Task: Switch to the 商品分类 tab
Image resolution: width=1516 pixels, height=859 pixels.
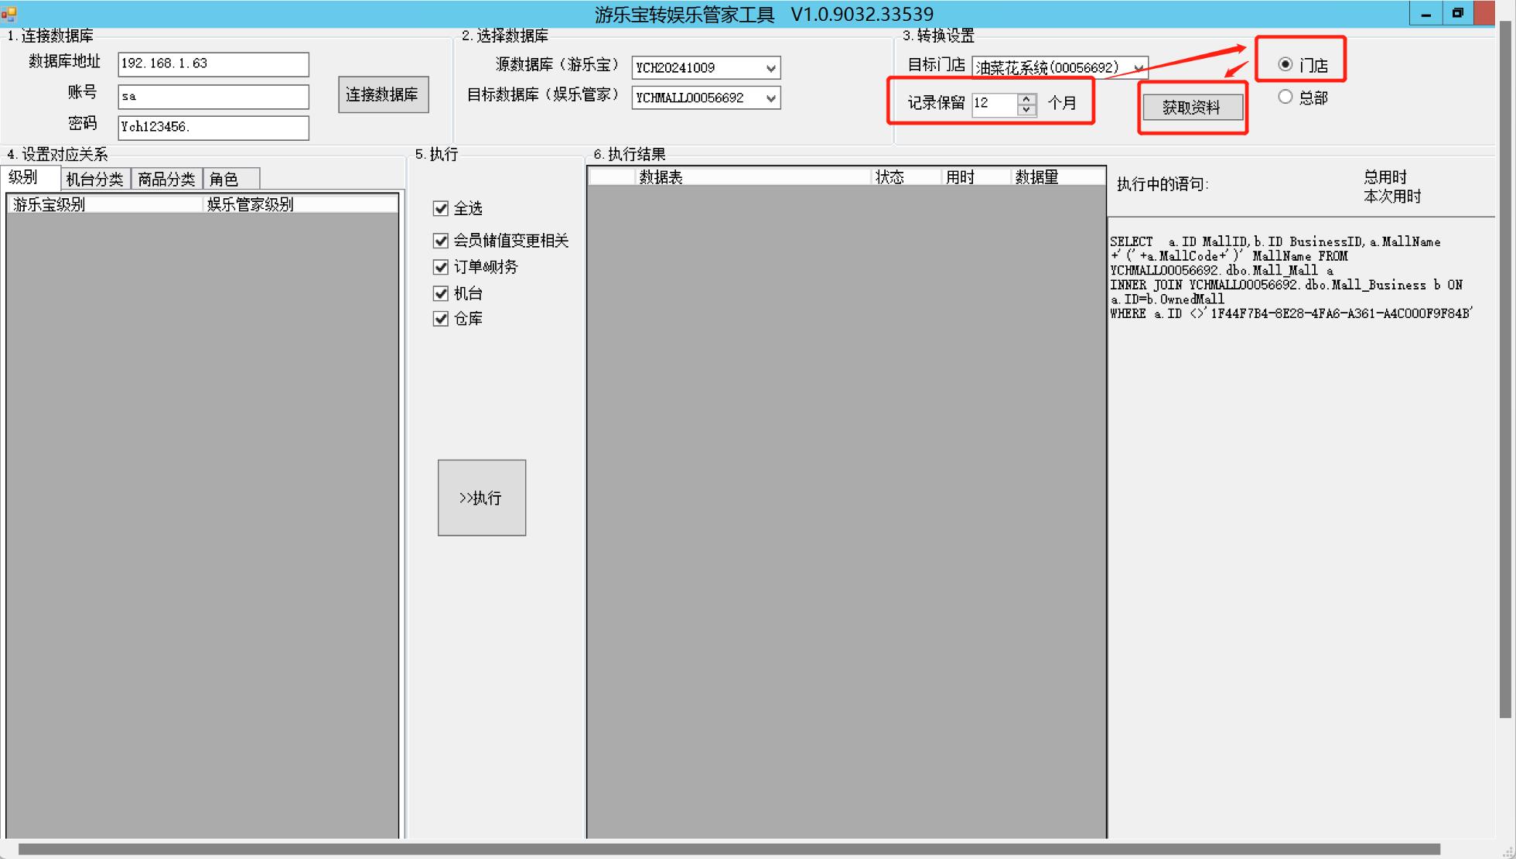Action: point(166,180)
